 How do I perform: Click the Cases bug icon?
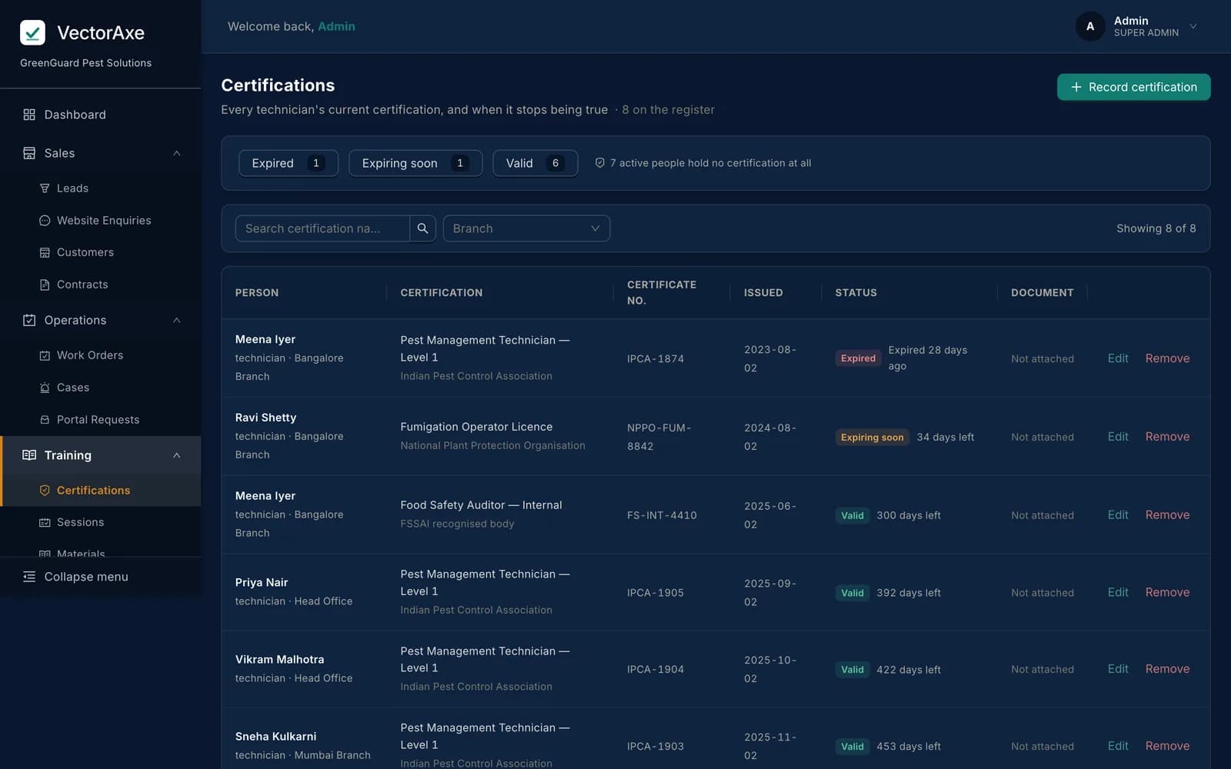pyautogui.click(x=45, y=388)
